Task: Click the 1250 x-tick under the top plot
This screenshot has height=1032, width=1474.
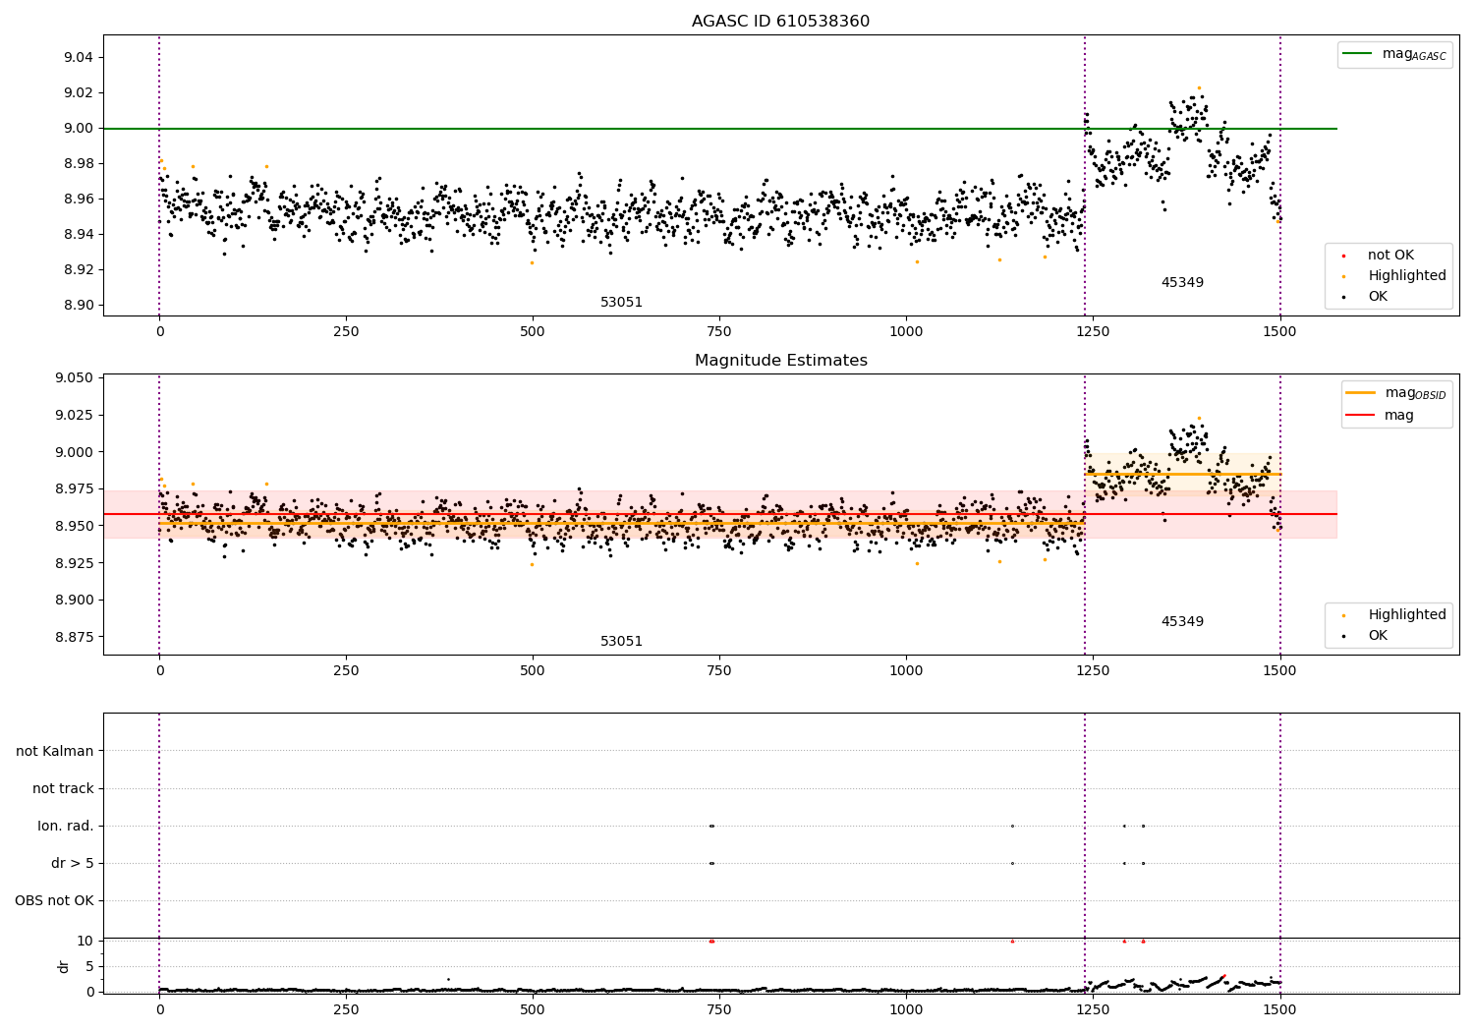Action: 1093,332
